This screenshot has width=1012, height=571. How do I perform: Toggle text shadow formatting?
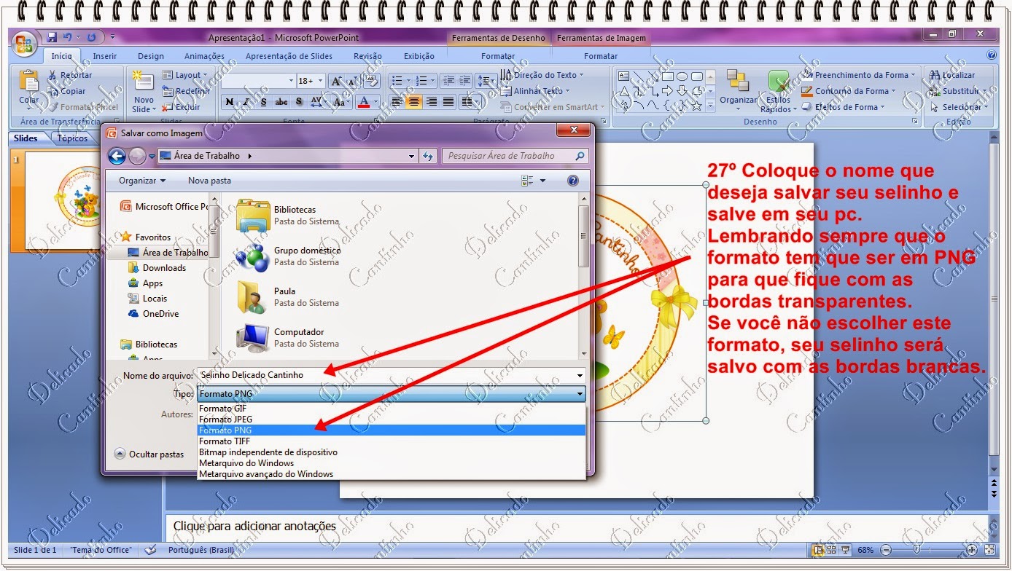tap(299, 102)
